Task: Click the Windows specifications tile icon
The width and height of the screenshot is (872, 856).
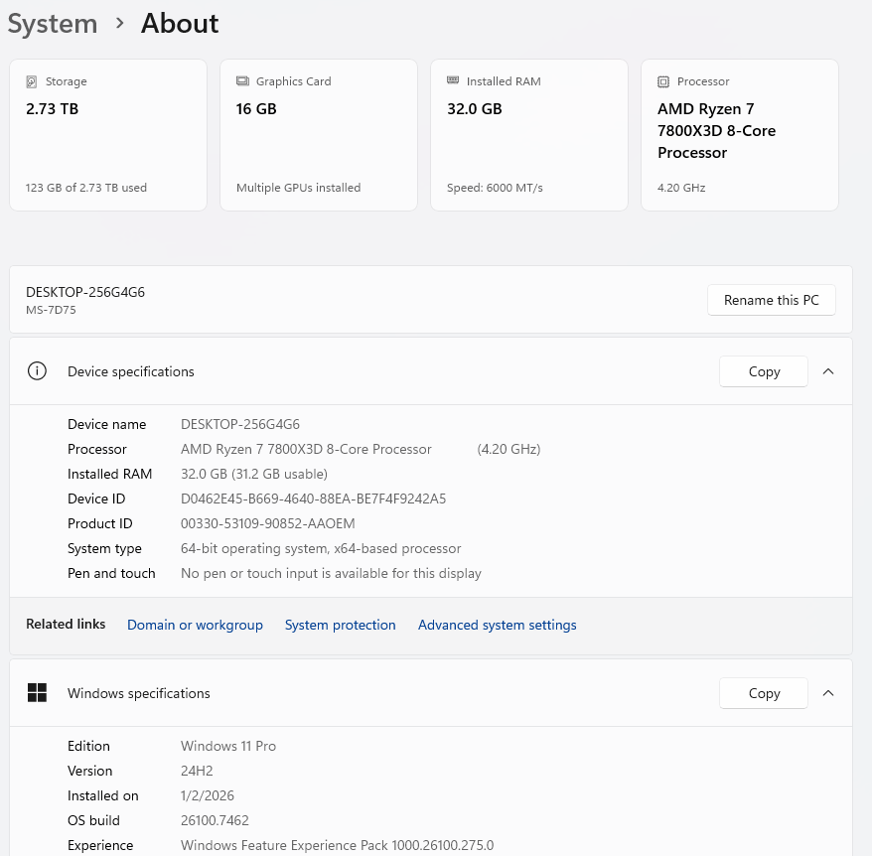Action: pyautogui.click(x=37, y=693)
